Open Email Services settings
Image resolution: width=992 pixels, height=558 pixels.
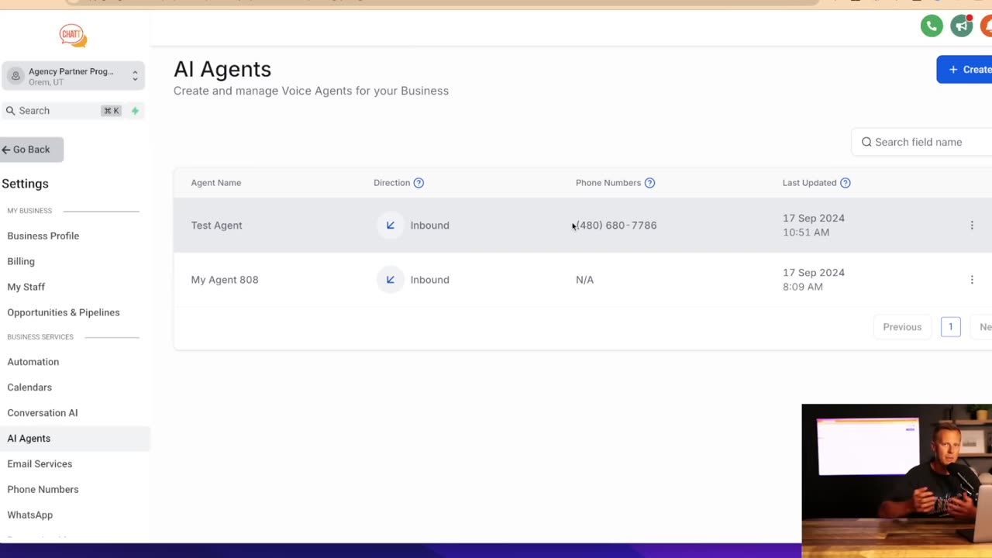pos(40,464)
